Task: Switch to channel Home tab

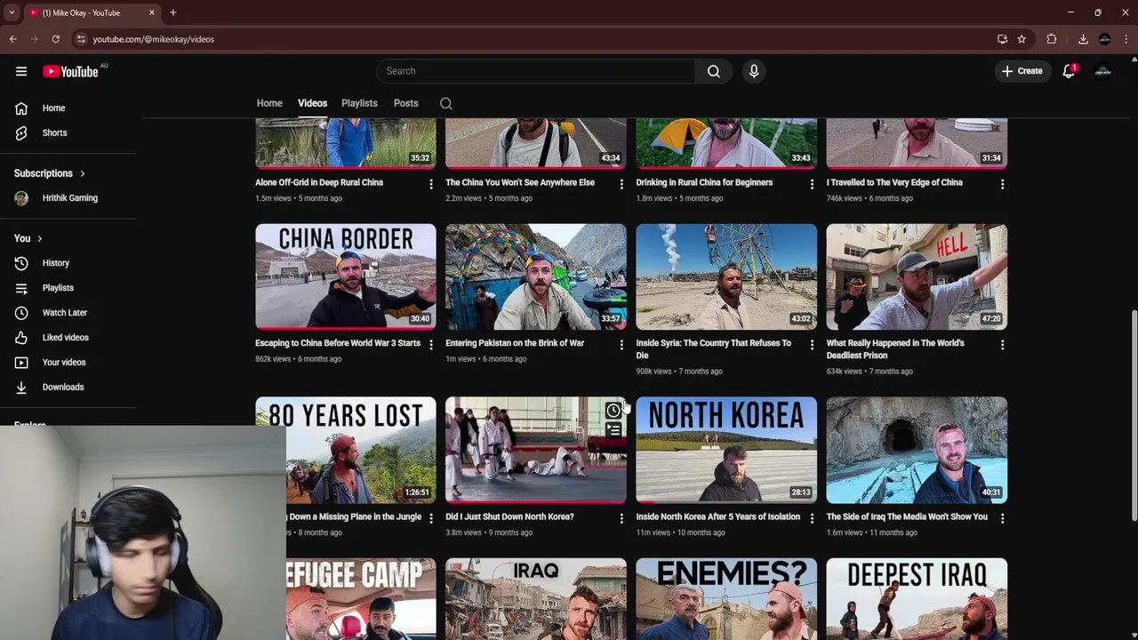Action: 269,103
